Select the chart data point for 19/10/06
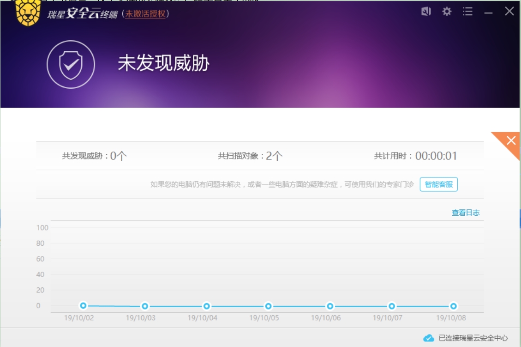 coord(330,306)
